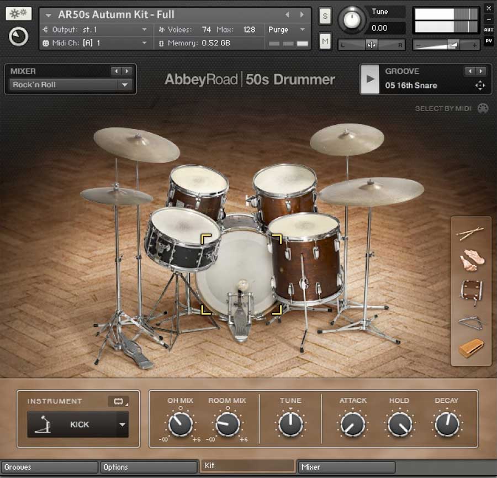
Task: Click the ATTACK knob
Action: [352, 424]
